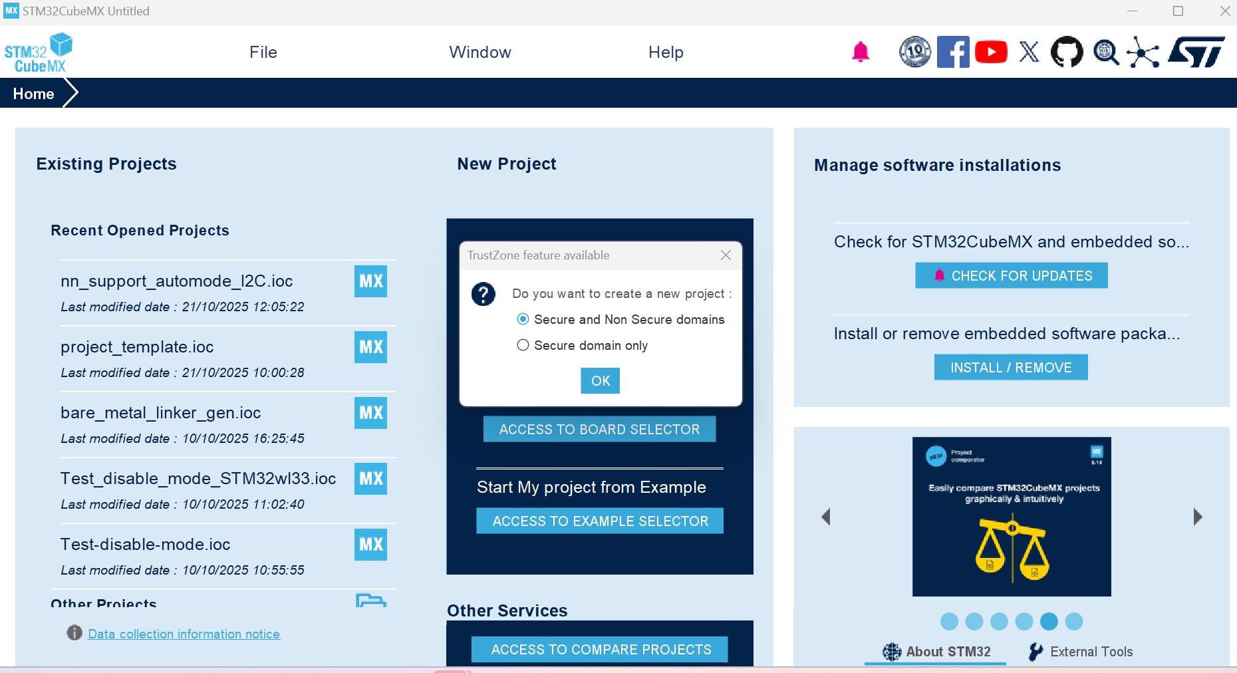
Task: Jump to the first carousel dot
Action: coord(949,621)
